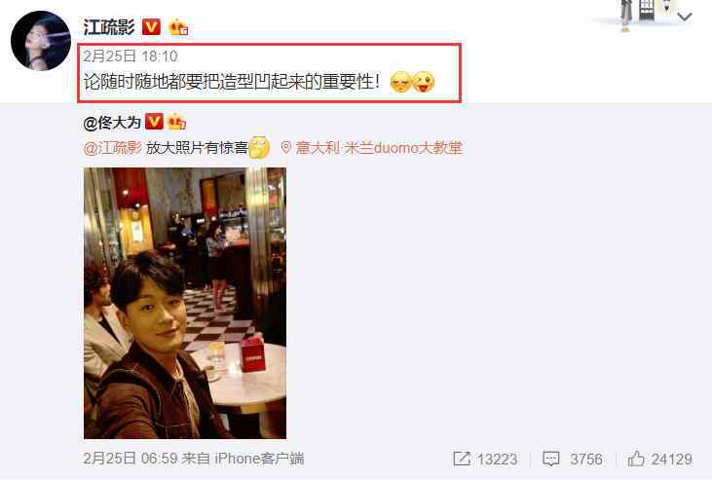Image resolution: width=712 pixels, height=480 pixels.
Task: Click the location pin icon
Action: coord(286,148)
